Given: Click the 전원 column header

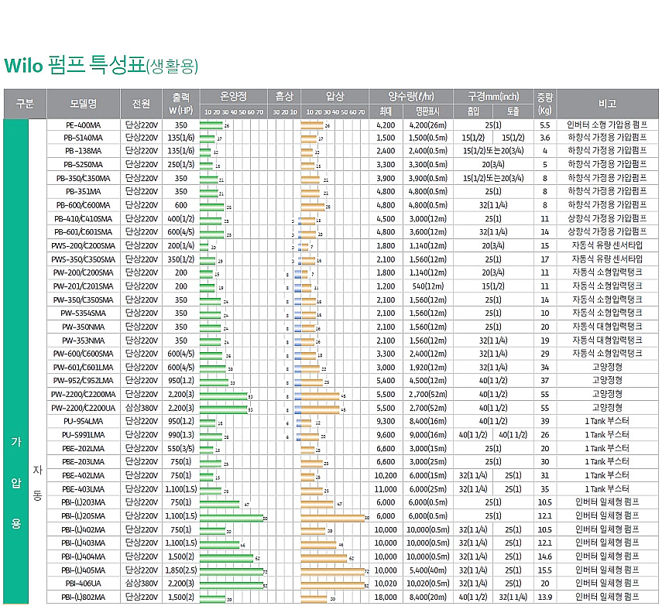Looking at the screenshot, I should click(141, 104).
